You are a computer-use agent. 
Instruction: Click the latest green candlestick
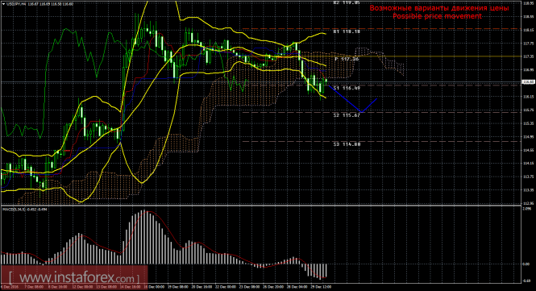tap(326, 81)
